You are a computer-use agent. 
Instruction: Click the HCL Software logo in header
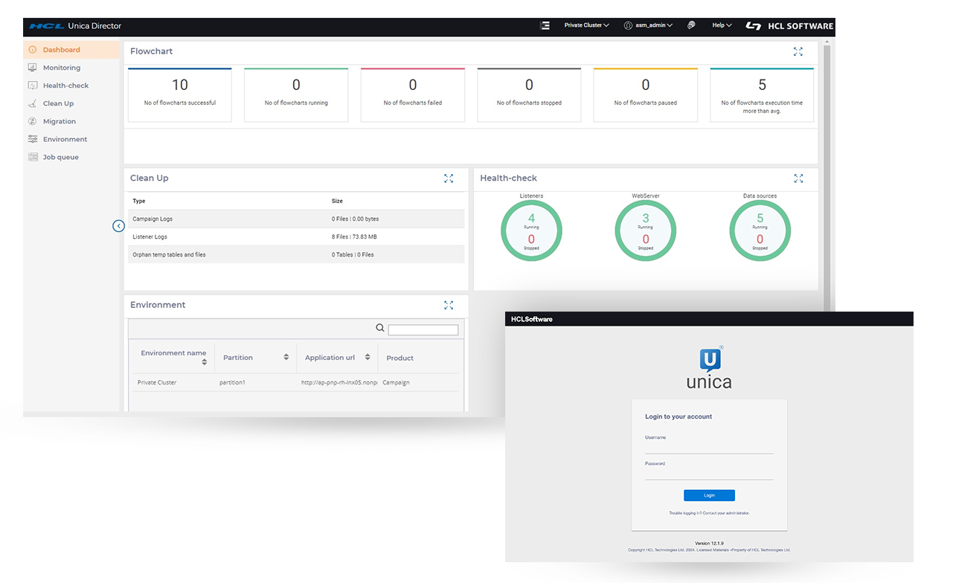tap(789, 25)
